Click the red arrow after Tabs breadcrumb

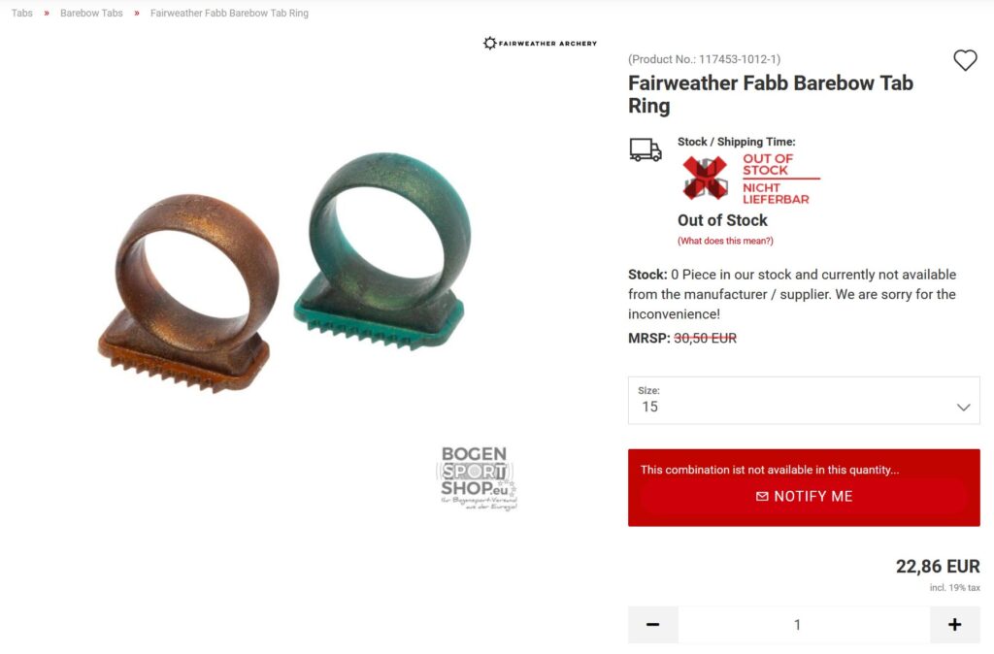(x=47, y=13)
